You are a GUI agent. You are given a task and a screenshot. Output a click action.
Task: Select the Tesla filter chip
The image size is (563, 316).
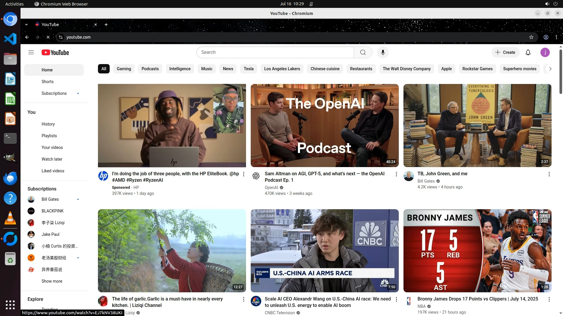(248, 69)
